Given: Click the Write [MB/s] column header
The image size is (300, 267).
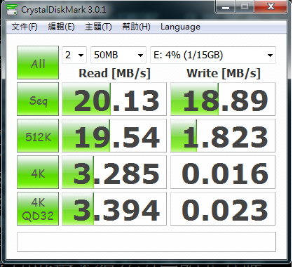Looking at the screenshot, I should 224,73.
